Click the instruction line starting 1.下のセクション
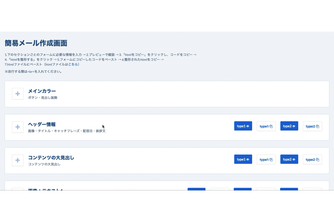334x222 pixels. point(101,54)
